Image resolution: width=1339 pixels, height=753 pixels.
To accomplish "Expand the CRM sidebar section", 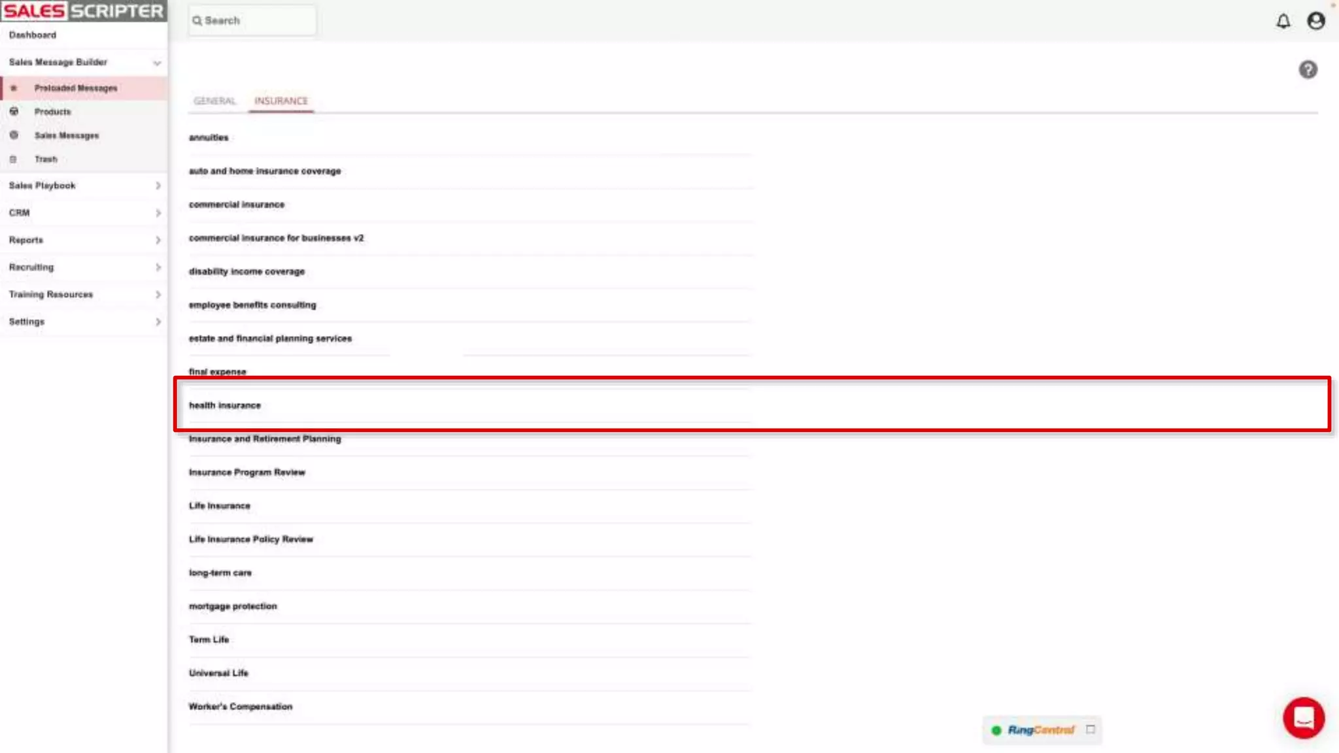I will coord(158,213).
